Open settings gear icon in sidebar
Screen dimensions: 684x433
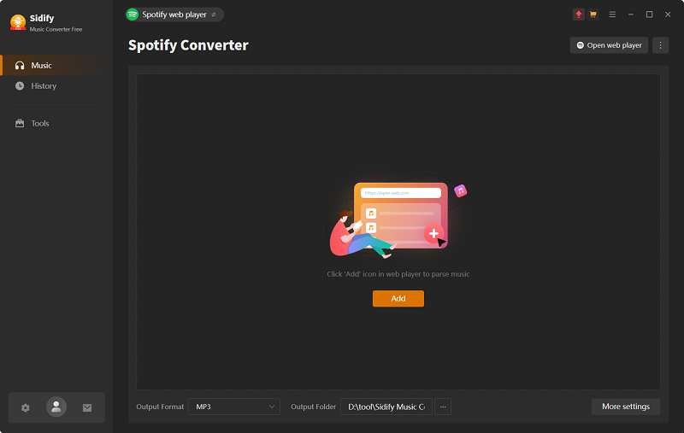[26, 407]
